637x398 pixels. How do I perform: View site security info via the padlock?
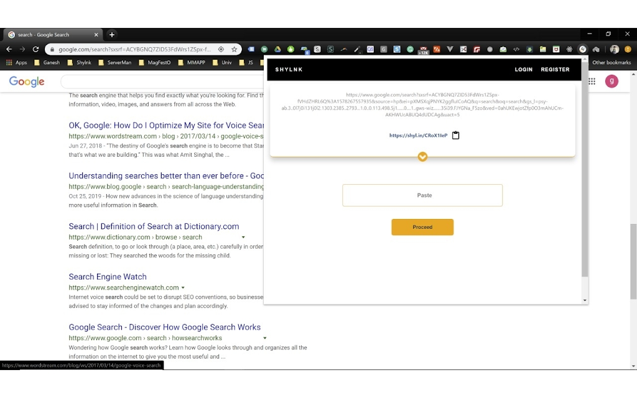point(52,49)
